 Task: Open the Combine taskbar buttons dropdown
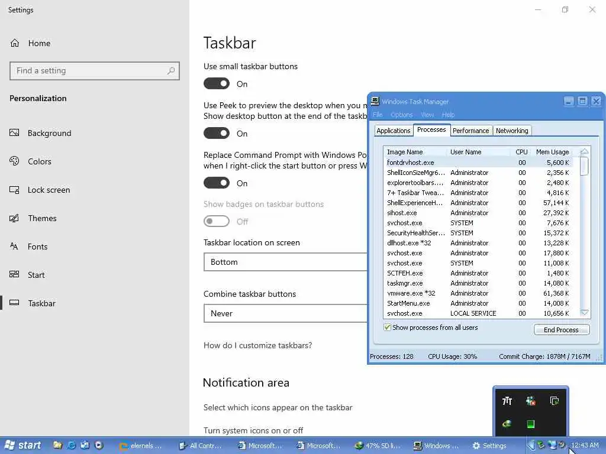click(285, 313)
